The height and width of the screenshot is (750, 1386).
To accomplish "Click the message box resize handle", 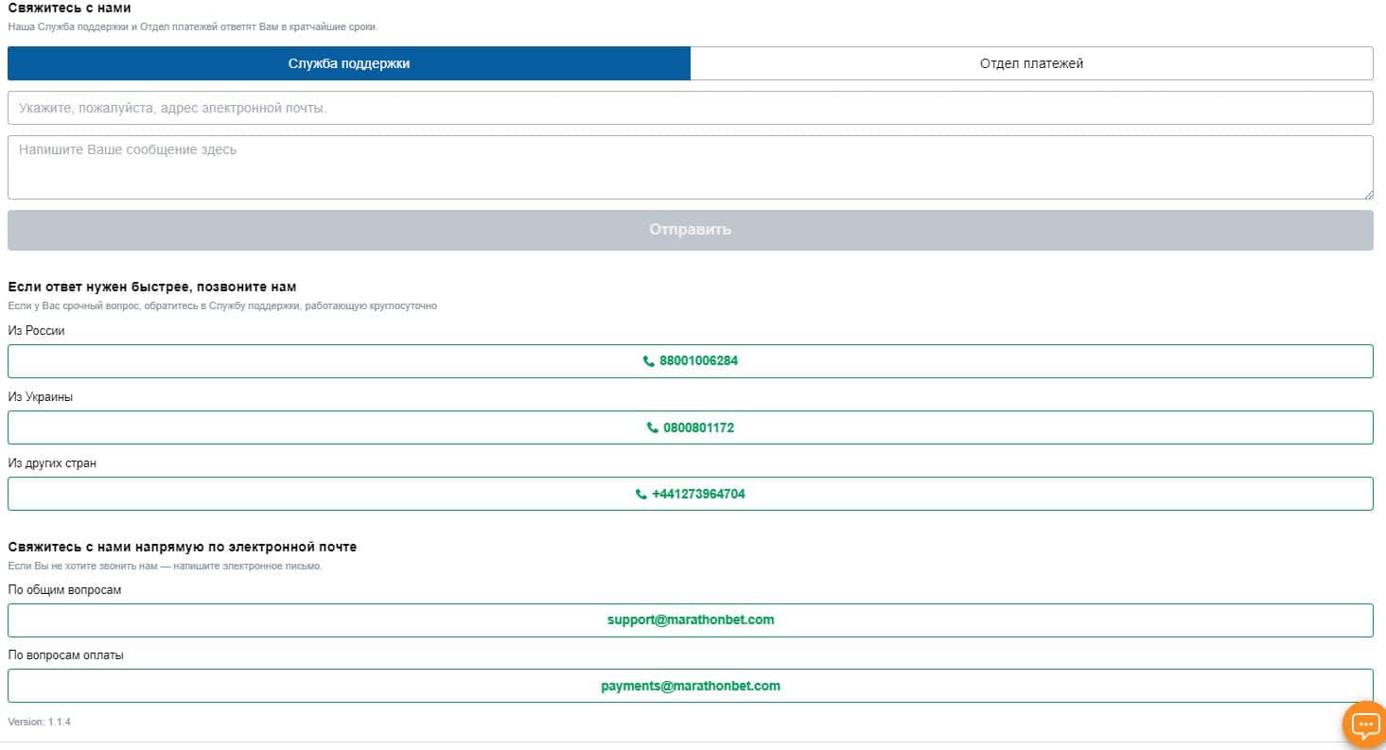I will [1368, 194].
